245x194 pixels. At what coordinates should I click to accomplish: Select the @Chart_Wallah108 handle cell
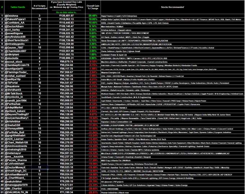18,143
